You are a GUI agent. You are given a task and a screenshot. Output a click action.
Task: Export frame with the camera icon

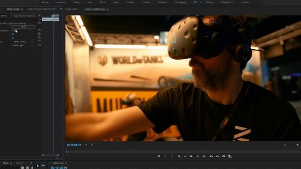point(224,156)
